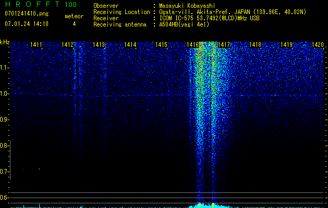Click the 1415 time marker
The image size is (328, 208).
point(161,44)
